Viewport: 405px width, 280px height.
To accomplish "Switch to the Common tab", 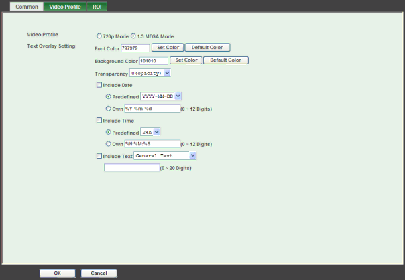I will click(x=27, y=7).
